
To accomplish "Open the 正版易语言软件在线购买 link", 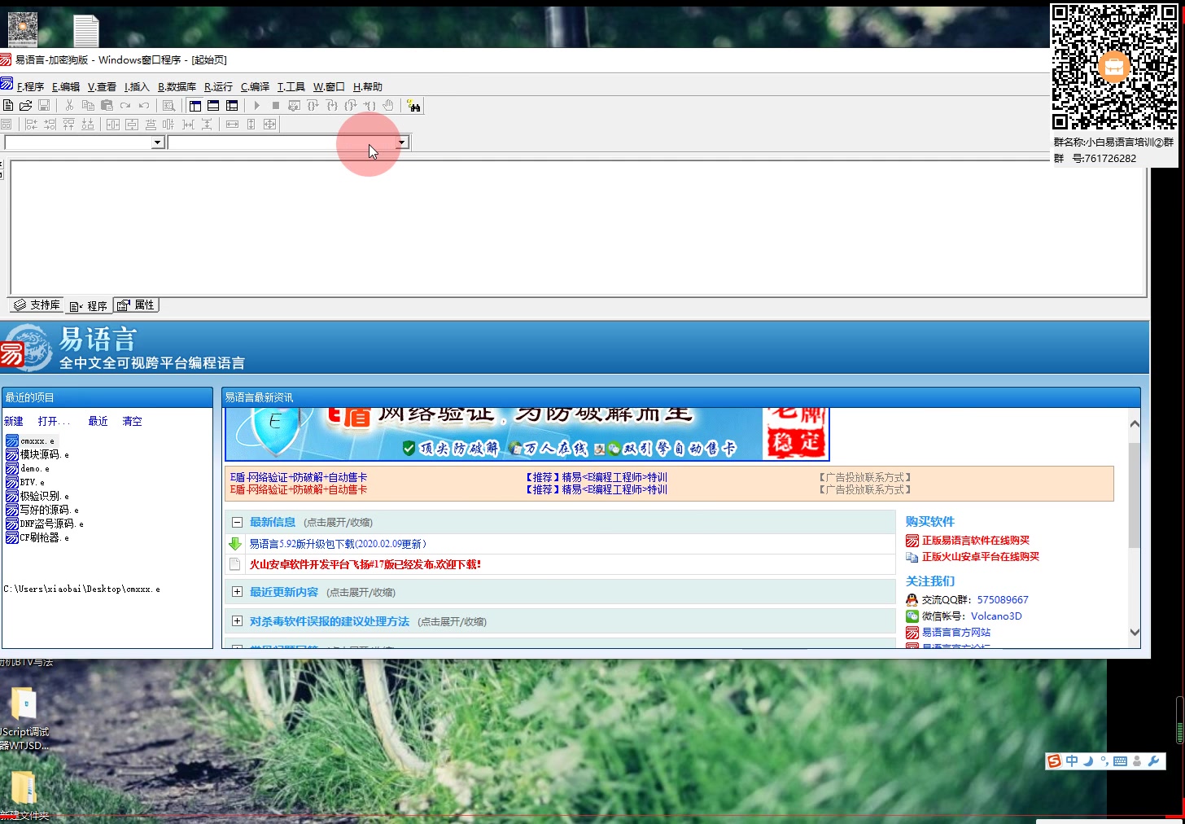I will tap(975, 541).
